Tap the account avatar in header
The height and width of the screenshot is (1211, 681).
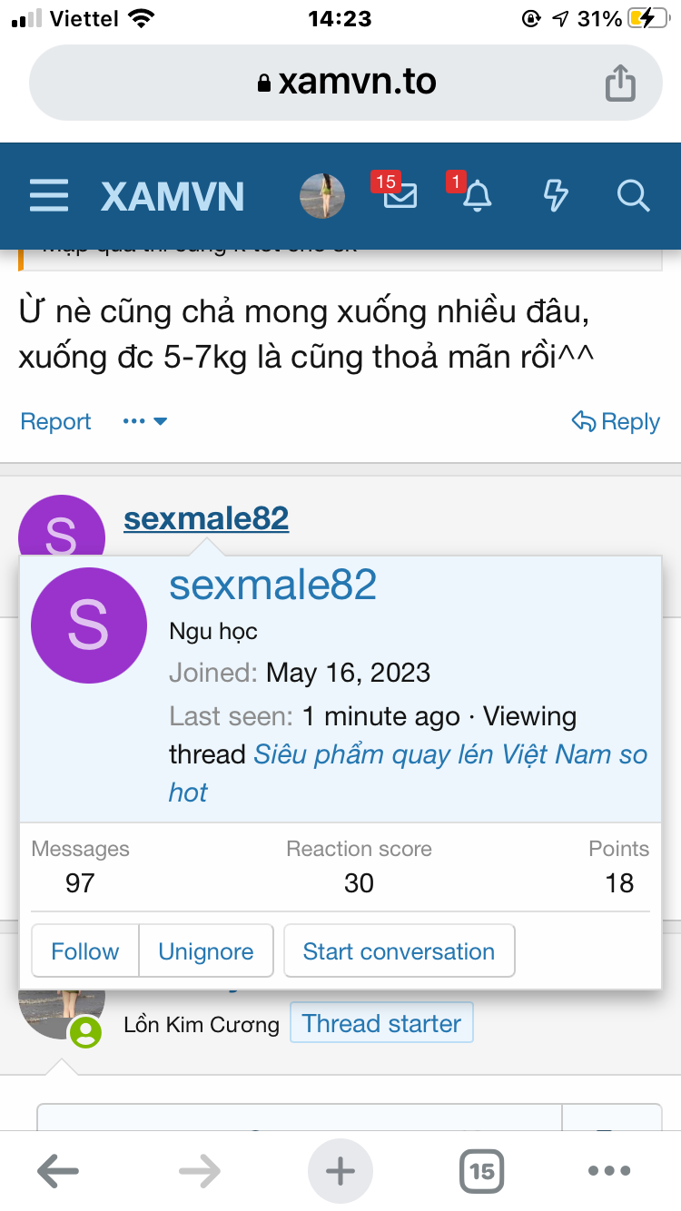[322, 195]
